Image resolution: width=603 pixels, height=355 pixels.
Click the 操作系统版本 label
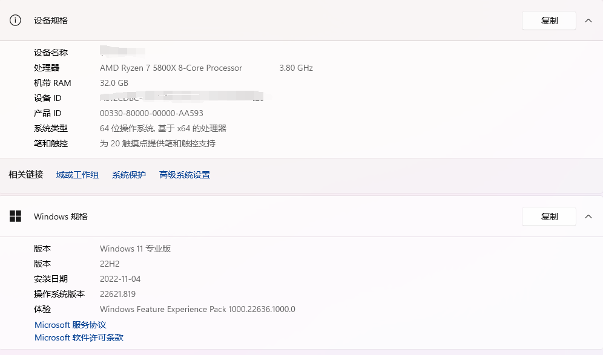click(x=59, y=295)
